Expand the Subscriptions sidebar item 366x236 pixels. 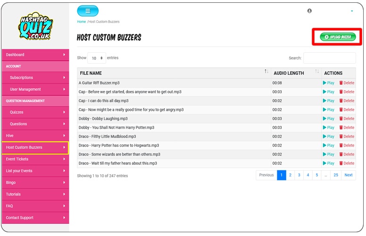(x=35, y=78)
